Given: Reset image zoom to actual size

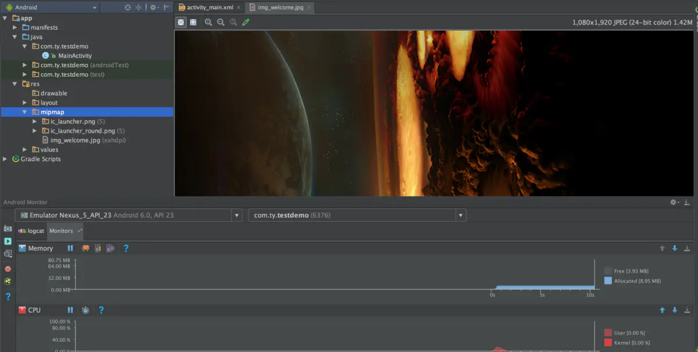Looking at the screenshot, I should pos(233,22).
